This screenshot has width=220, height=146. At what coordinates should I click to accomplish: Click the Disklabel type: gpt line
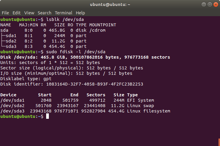[x=26, y=79]
